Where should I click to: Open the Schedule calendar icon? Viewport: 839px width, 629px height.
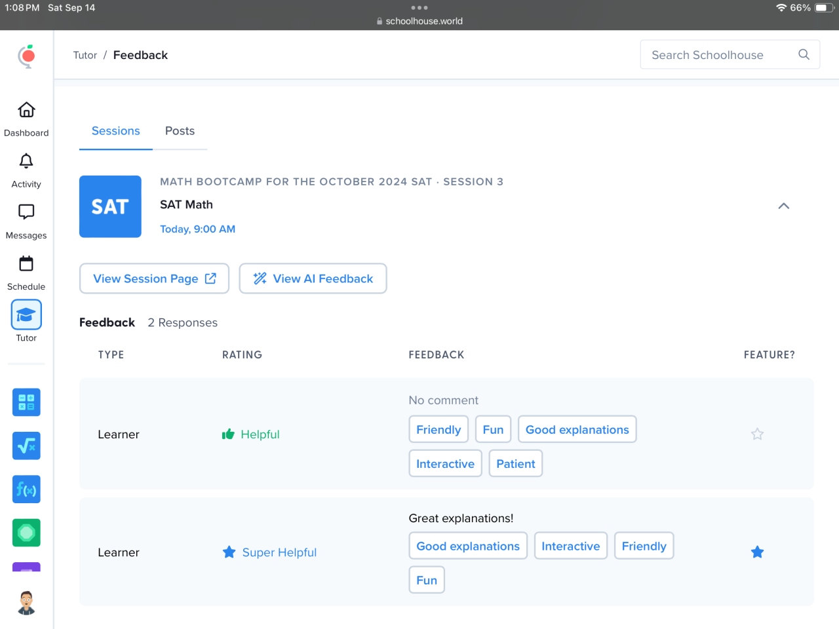coord(26,263)
